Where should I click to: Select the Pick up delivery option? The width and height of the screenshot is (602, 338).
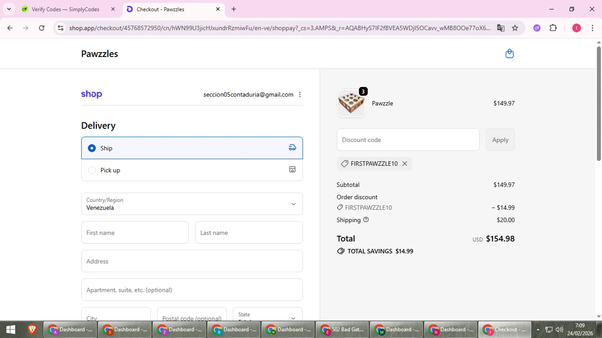192,170
